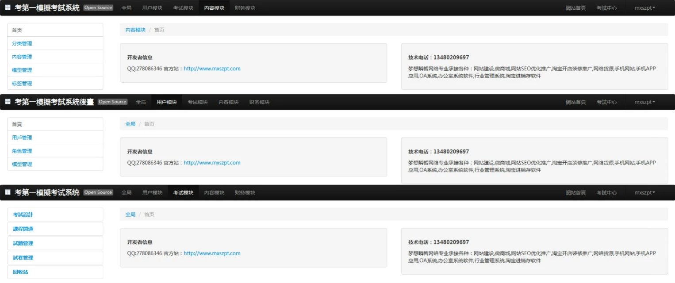The image size is (675, 283).
Task: Open 用戶管理 from the sidebar list
Action: pyautogui.click(x=22, y=138)
